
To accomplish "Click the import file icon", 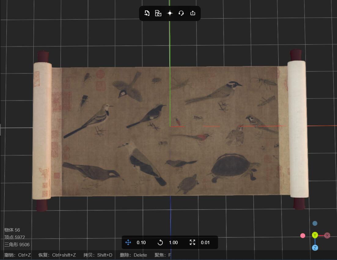I will [147, 13].
